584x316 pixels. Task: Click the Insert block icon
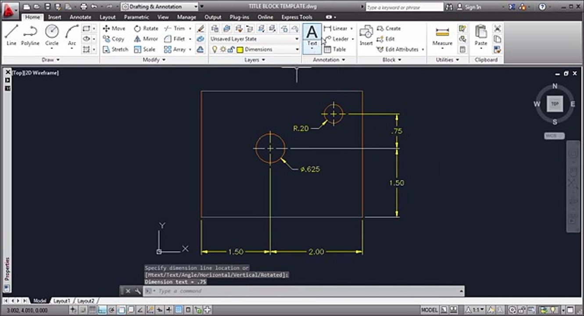coord(366,35)
